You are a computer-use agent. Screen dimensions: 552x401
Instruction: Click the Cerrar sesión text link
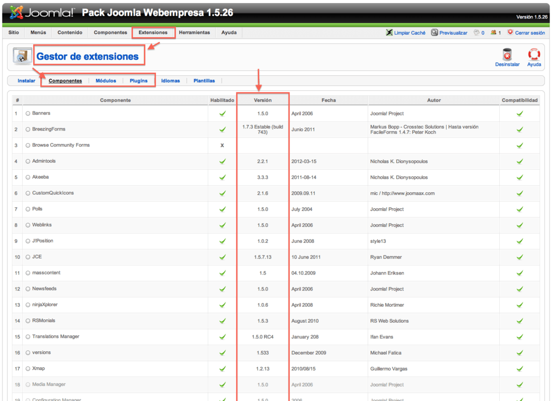pyautogui.click(x=530, y=33)
